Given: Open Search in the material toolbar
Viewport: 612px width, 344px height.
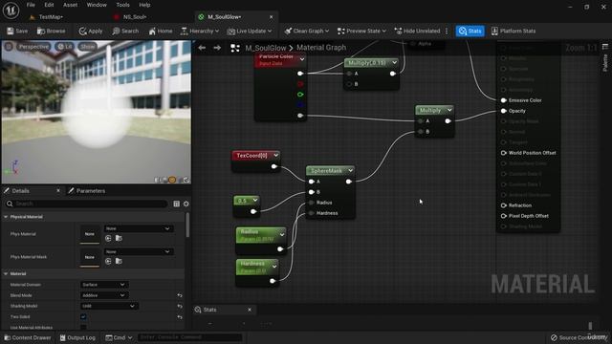Looking at the screenshot, I should pos(125,31).
